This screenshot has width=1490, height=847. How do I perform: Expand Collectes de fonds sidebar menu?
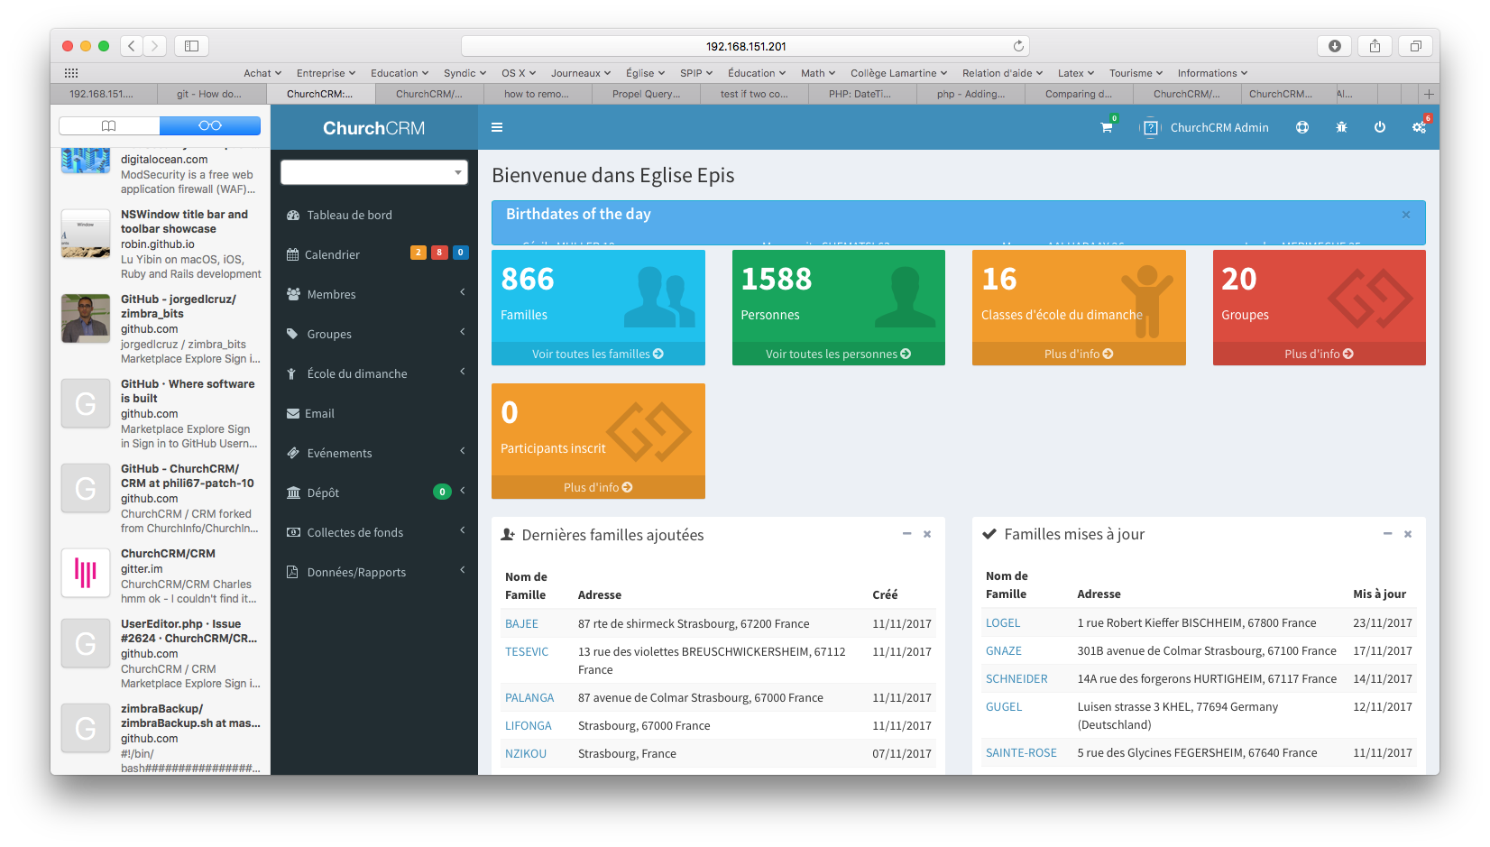point(374,532)
